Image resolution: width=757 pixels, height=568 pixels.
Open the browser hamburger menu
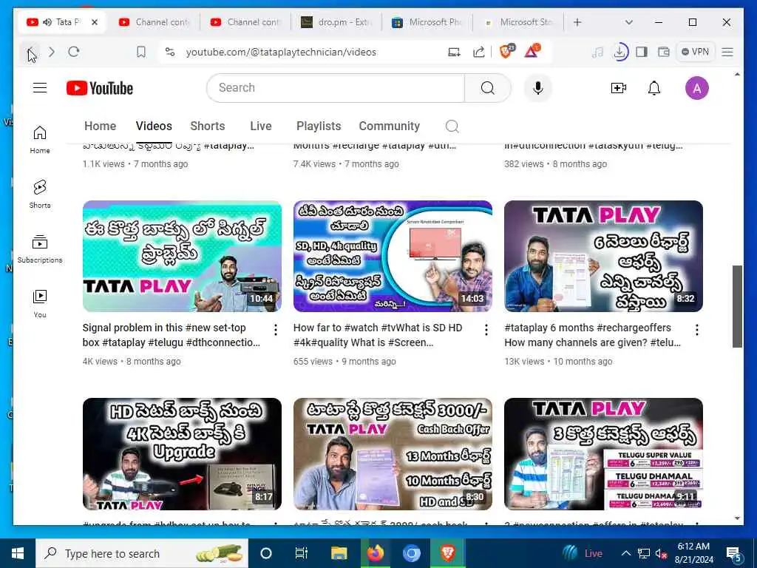point(727,52)
